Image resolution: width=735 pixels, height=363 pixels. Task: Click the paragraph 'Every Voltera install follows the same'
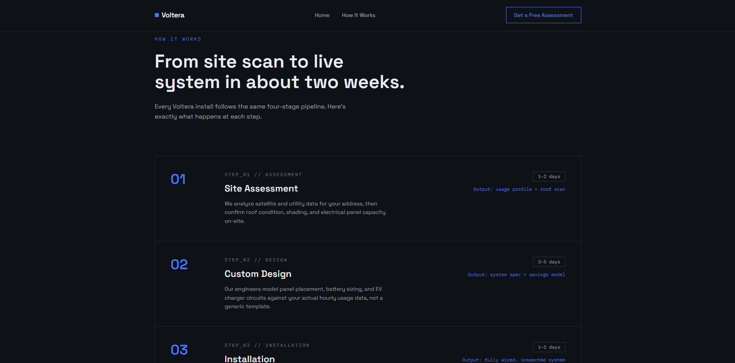click(250, 111)
